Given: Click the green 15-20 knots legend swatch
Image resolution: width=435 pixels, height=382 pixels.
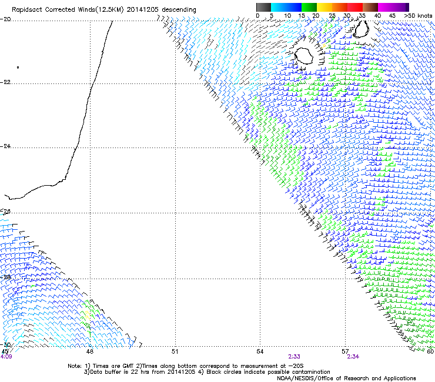Looking at the screenshot, I should click(309, 7).
